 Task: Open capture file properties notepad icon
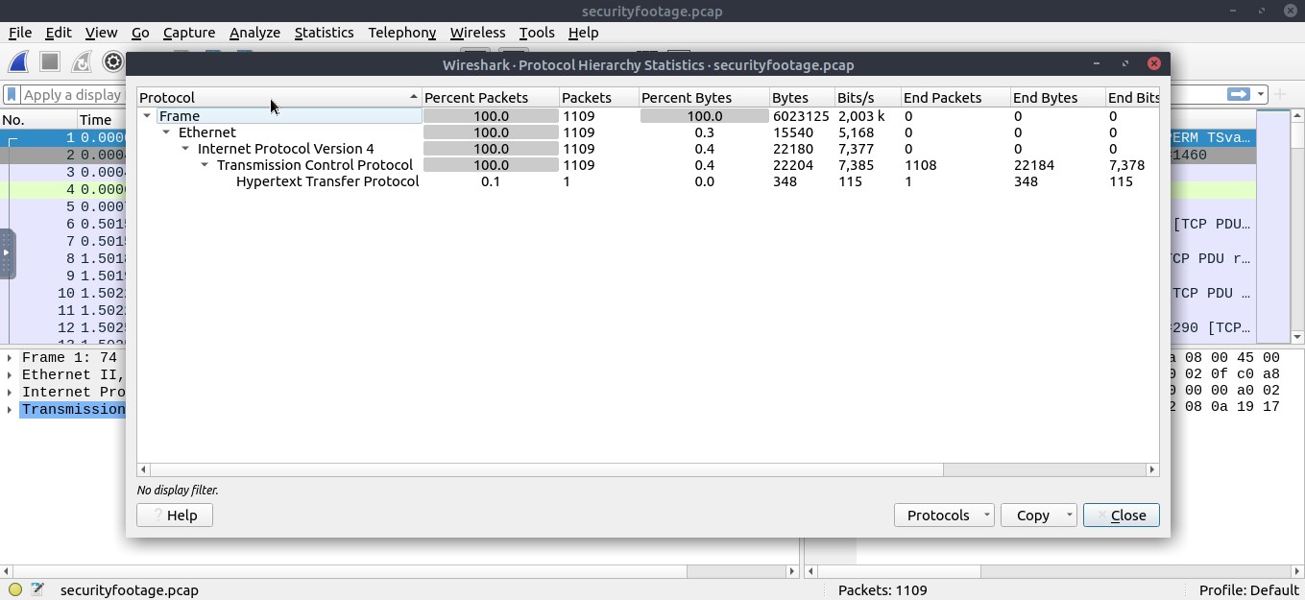point(37,589)
